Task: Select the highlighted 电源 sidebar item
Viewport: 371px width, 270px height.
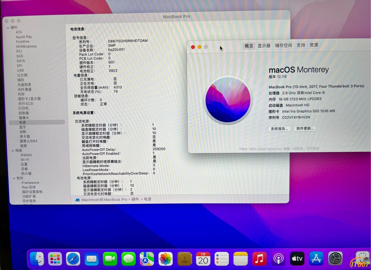Action: click(x=37, y=122)
